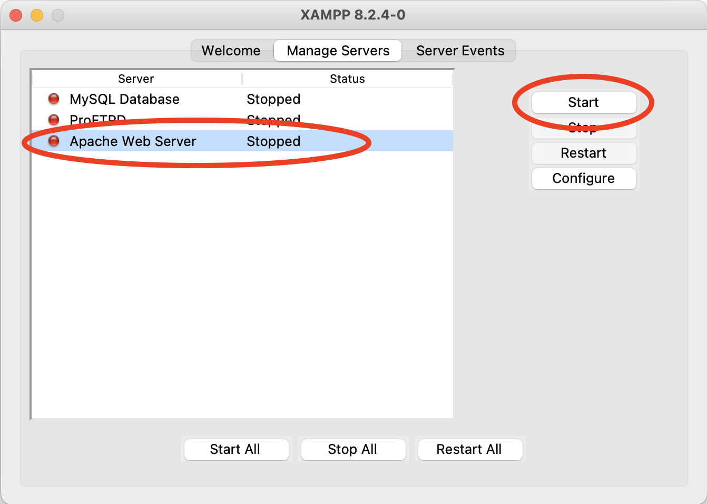Click the Status column header
Image resolution: width=707 pixels, height=504 pixels.
click(x=347, y=79)
